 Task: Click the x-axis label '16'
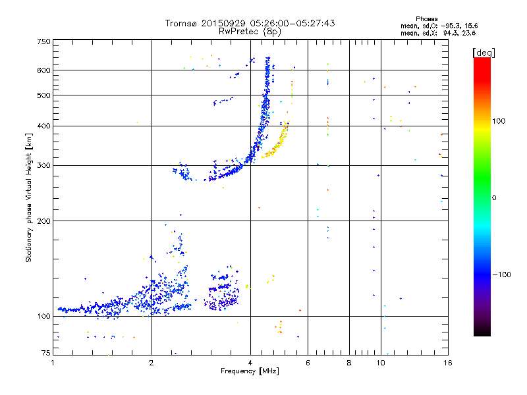click(x=448, y=363)
